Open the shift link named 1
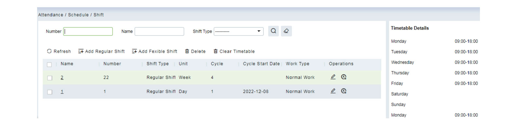The width and height of the screenshot is (516, 126). pos(62,92)
